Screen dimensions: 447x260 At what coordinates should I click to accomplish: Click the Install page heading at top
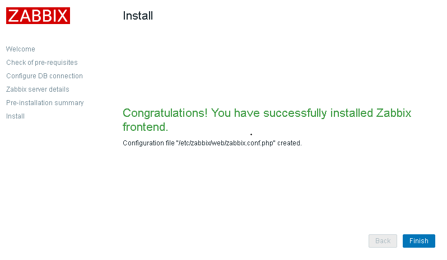pyautogui.click(x=138, y=16)
